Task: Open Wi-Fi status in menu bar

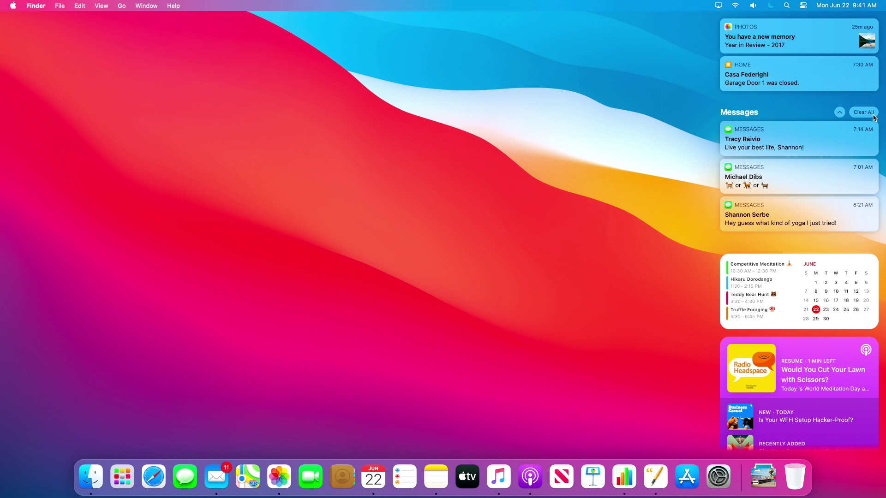Action: tap(736, 6)
